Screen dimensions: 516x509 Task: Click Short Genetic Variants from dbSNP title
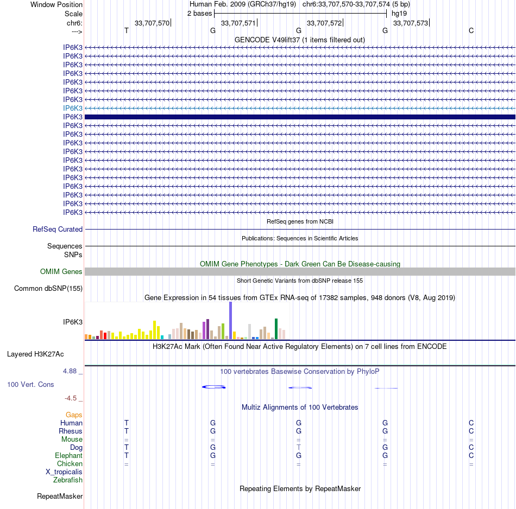300,281
